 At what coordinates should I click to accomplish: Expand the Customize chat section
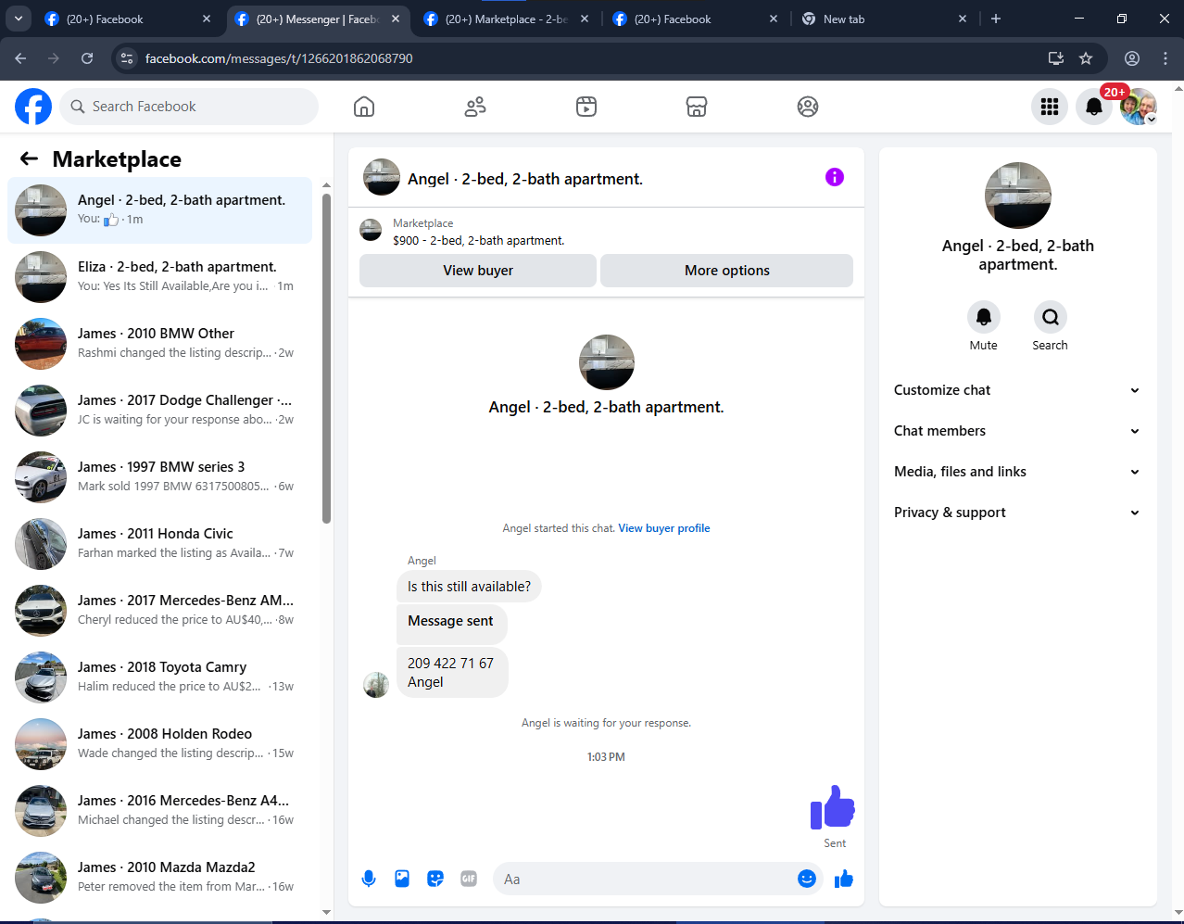[1017, 390]
